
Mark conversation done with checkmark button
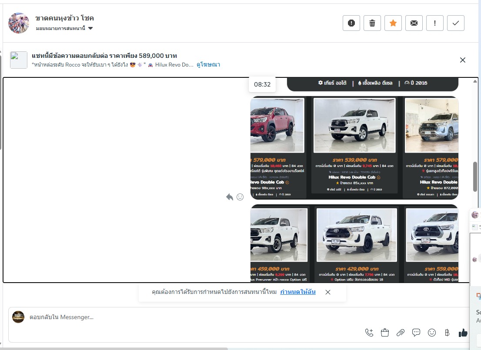coord(455,23)
